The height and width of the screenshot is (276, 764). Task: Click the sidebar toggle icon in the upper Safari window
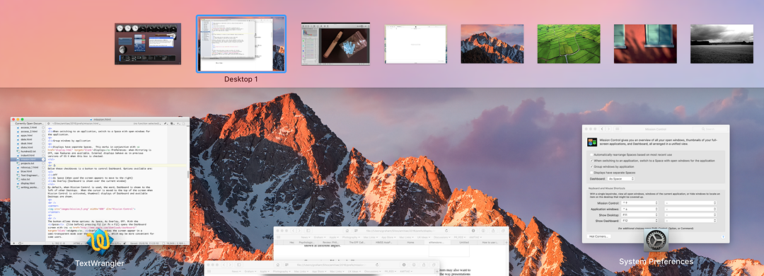pos(308,231)
